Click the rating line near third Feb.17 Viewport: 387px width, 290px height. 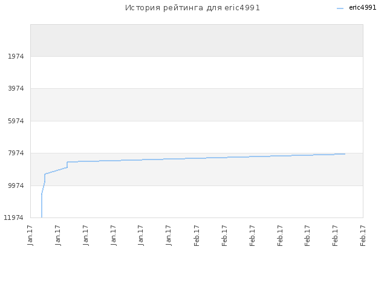click(252, 156)
